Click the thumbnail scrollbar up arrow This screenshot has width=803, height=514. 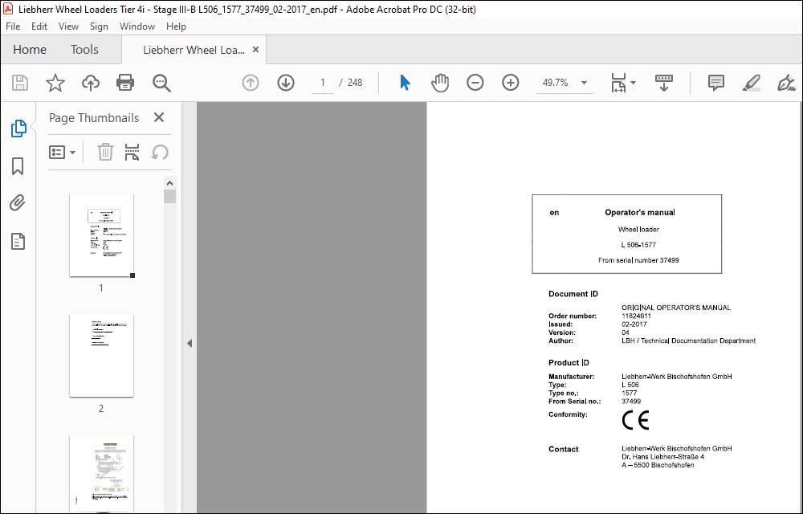coord(170,183)
